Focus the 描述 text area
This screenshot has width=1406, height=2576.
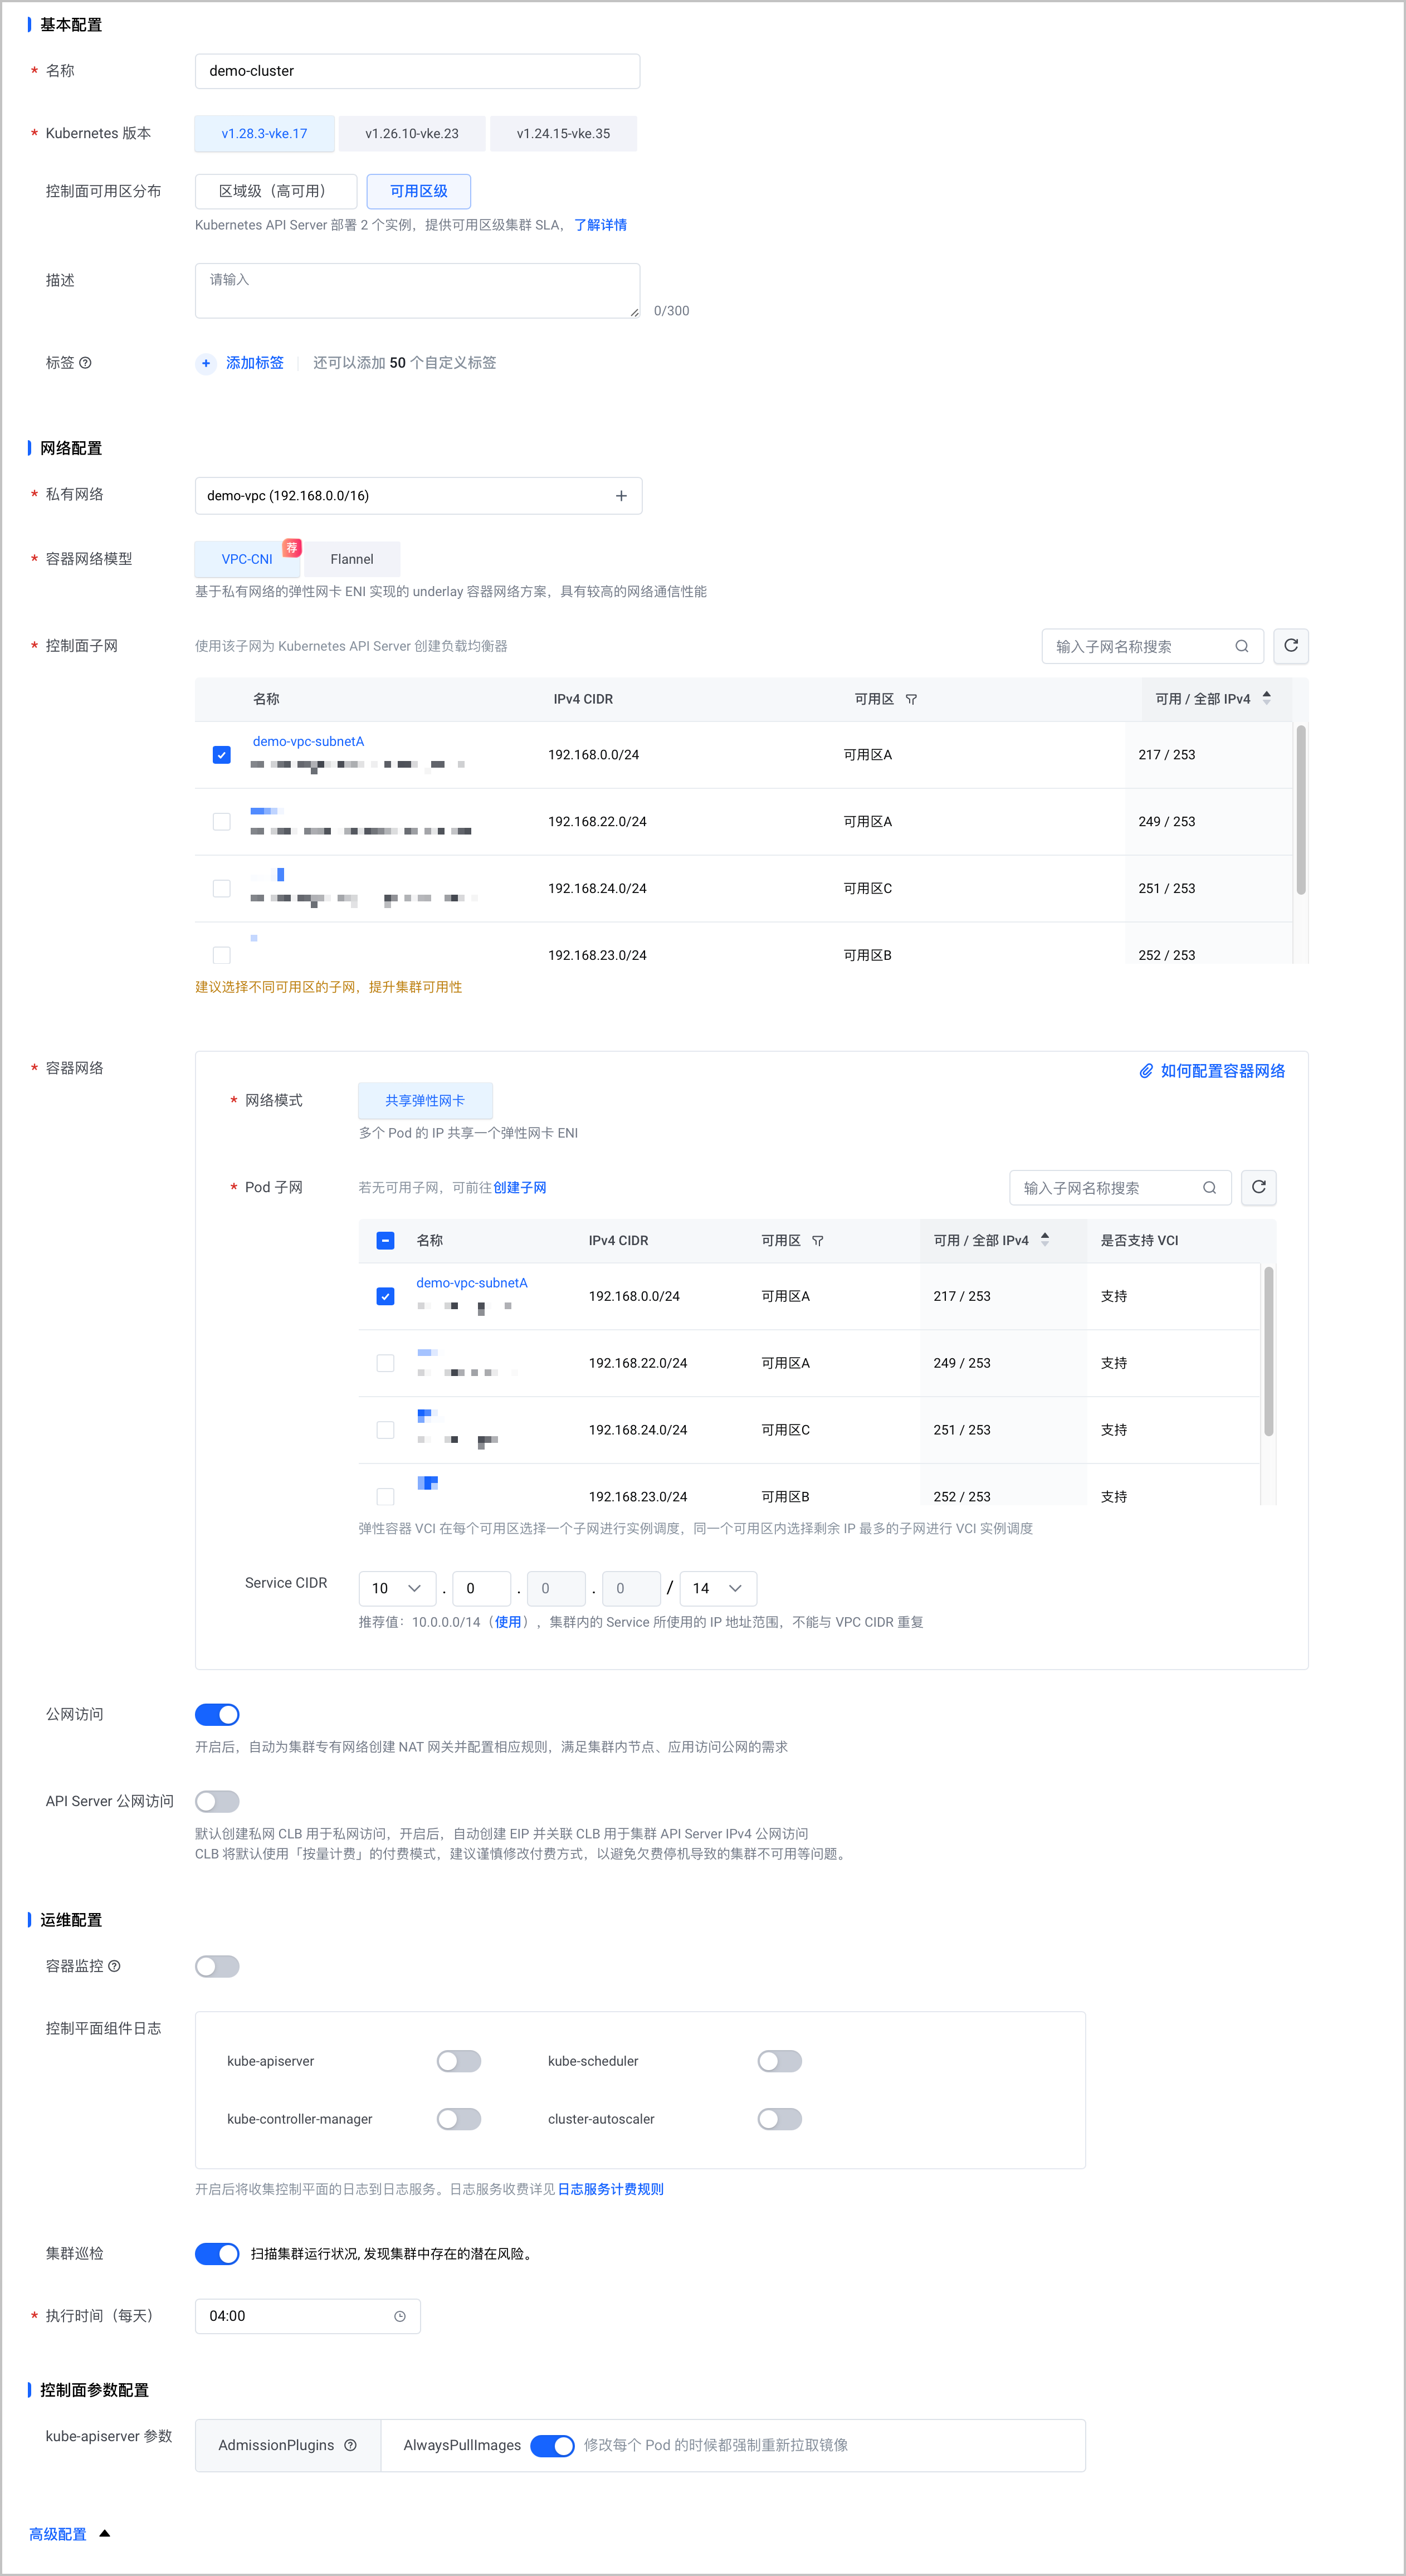[x=418, y=291]
